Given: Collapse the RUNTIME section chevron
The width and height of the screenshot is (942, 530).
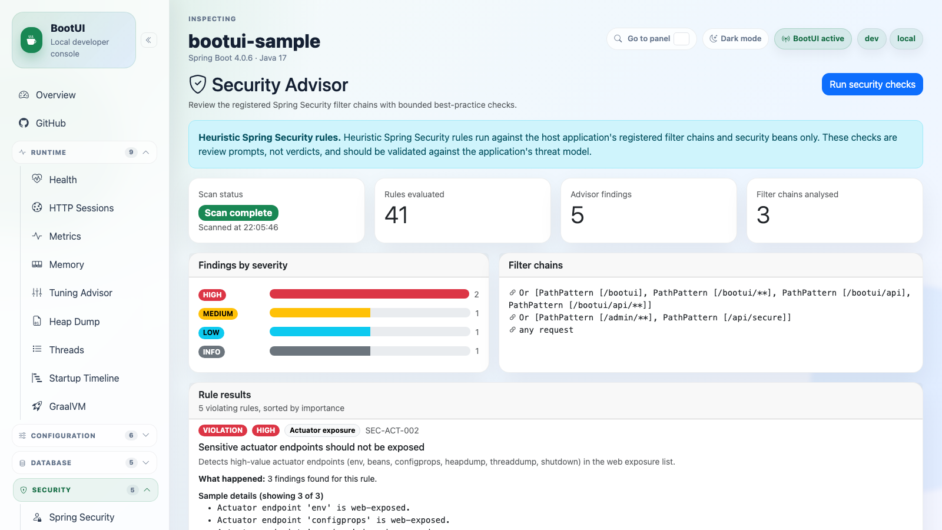Looking at the screenshot, I should [146, 152].
